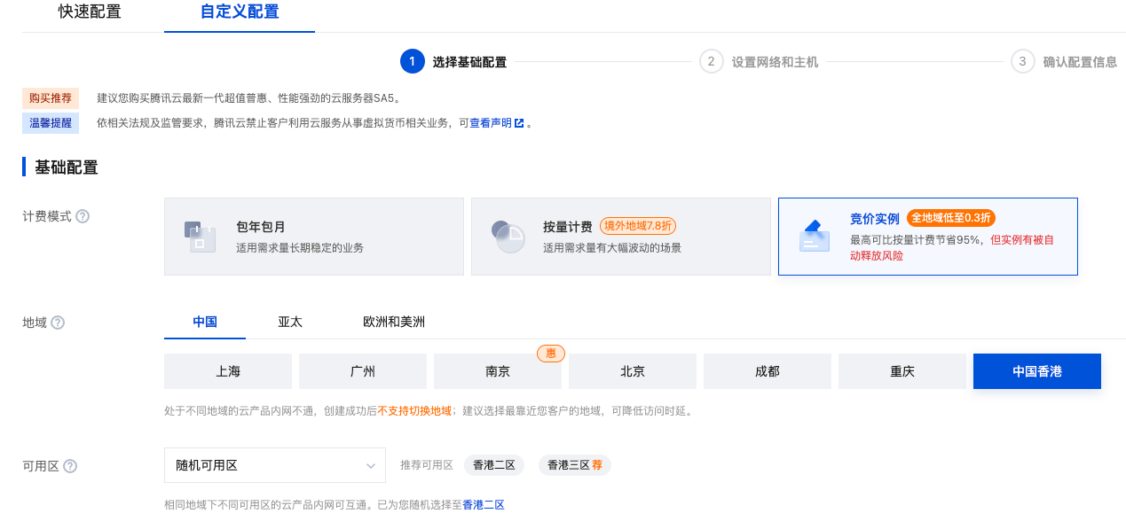Choose the 南京 region
The image size is (1126, 529).
click(498, 371)
